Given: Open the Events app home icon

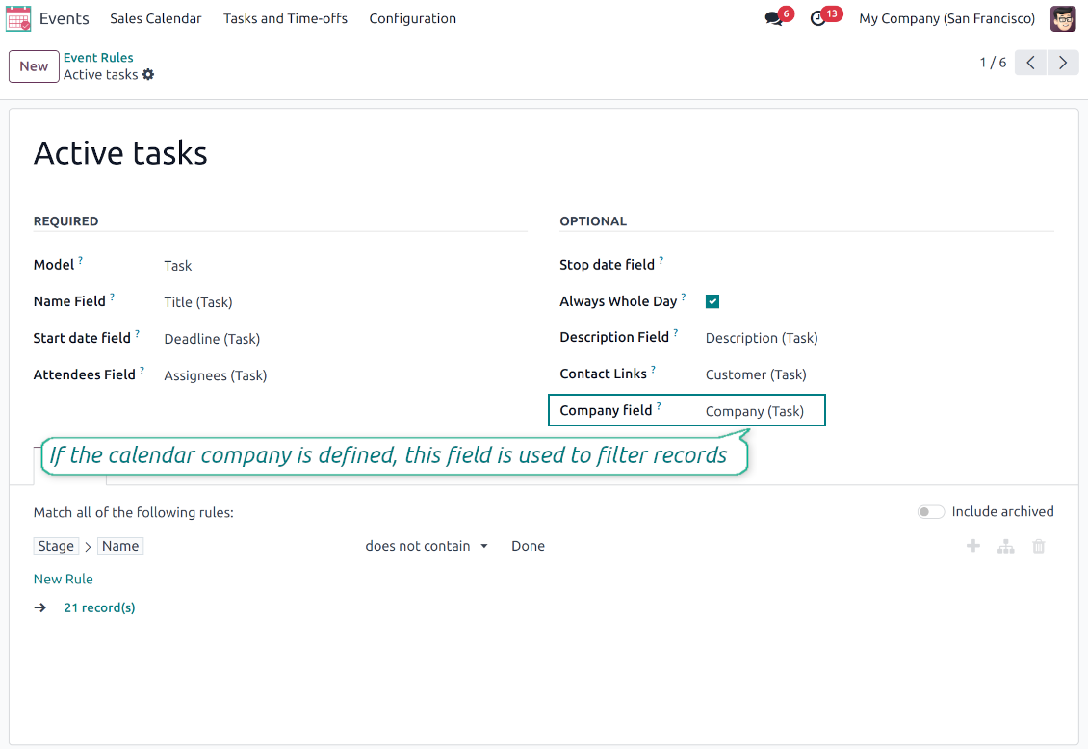Looking at the screenshot, I should (18, 18).
